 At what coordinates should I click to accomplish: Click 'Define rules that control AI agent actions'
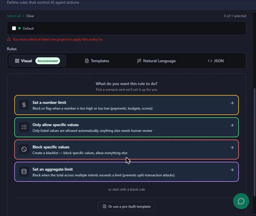point(43,3)
